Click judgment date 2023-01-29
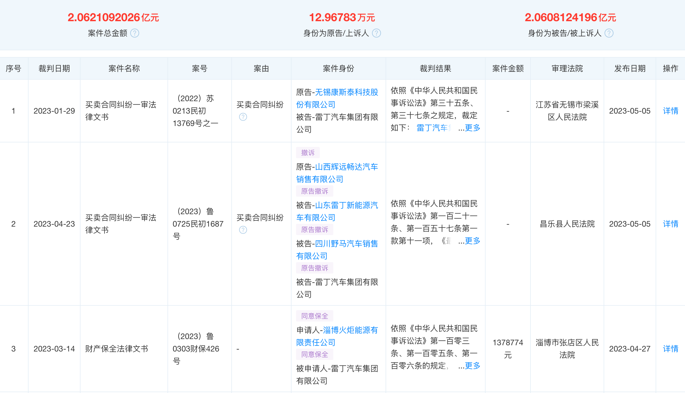The height and width of the screenshot is (393, 685). point(54,111)
